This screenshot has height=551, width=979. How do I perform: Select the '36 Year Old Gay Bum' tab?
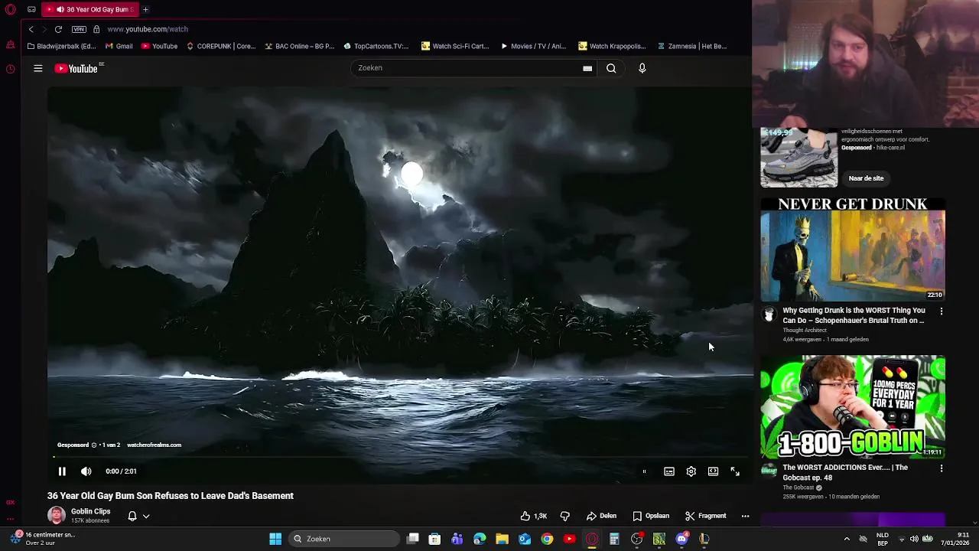click(x=90, y=9)
